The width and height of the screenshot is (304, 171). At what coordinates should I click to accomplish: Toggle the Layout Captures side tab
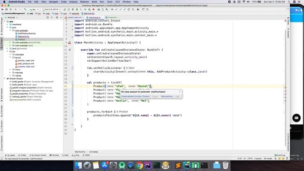coord(1,143)
